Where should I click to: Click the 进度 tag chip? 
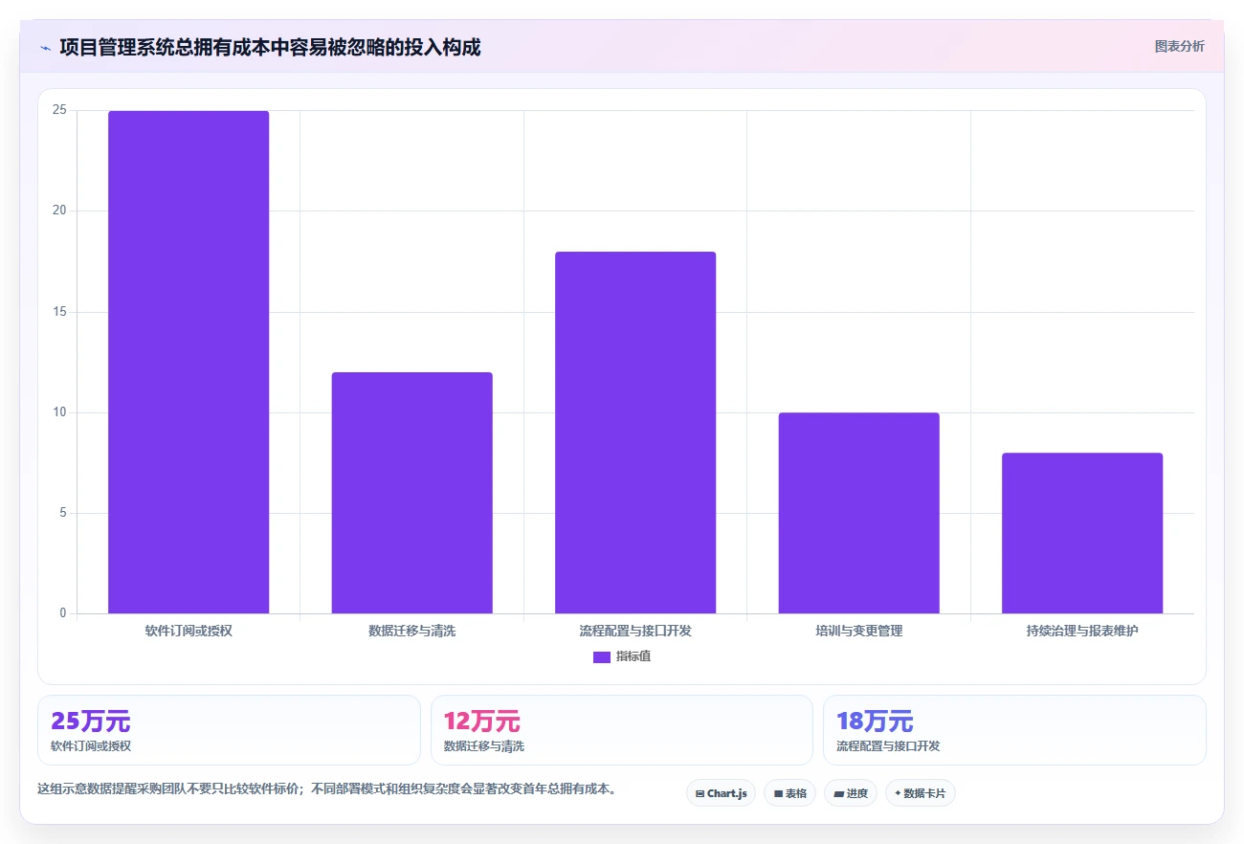click(x=851, y=793)
